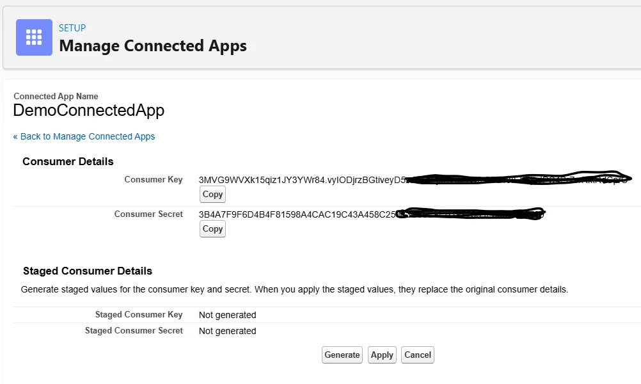The width and height of the screenshot is (641, 384).
Task: Open the Back to Manage Connected Apps link
Action: [84, 136]
